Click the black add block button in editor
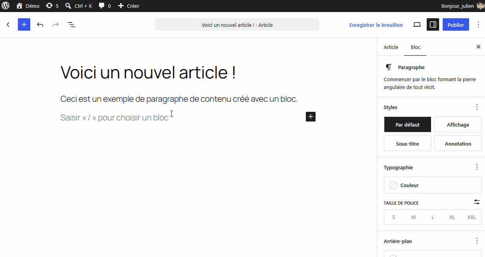Viewport: 485px width, 257px height. (311, 116)
